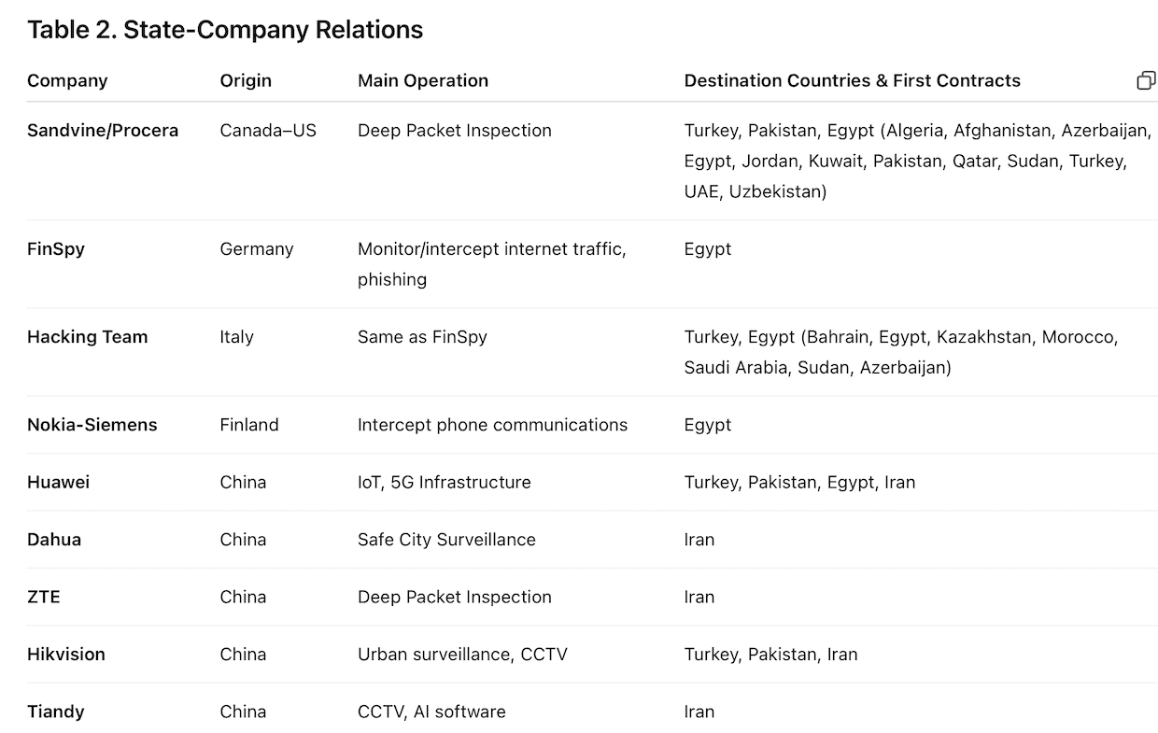Click the Table 2 State-Company Relations title
The height and width of the screenshot is (733, 1158).
click(225, 30)
